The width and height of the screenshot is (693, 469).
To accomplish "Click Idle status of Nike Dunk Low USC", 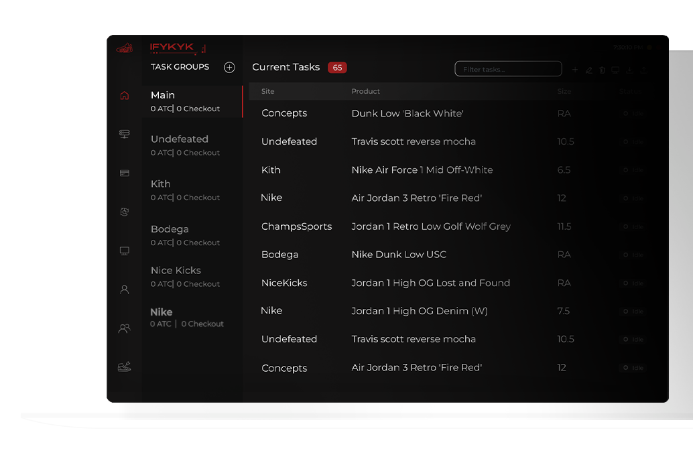I will tap(633, 255).
